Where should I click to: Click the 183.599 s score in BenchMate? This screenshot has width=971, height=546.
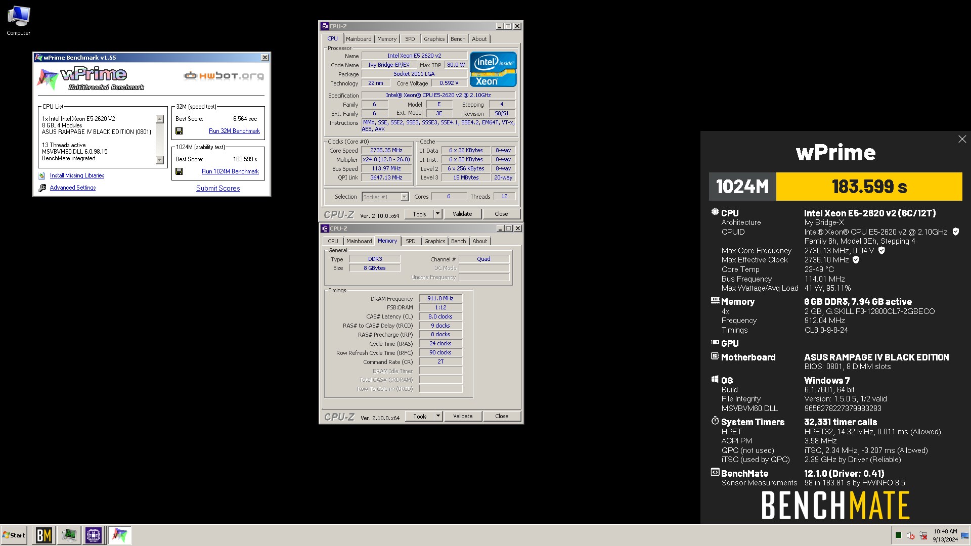(869, 187)
